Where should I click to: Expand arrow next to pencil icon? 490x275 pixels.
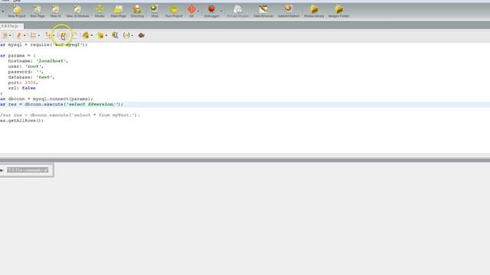point(24,36)
